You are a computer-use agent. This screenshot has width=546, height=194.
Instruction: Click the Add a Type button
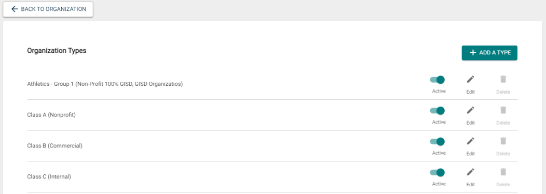pos(489,53)
